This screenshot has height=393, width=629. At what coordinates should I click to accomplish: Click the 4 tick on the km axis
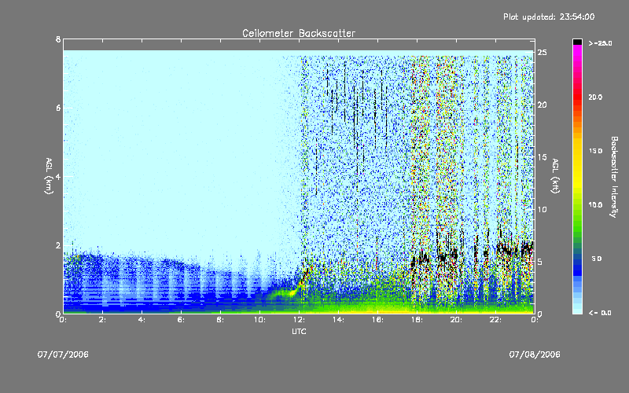pos(58,177)
